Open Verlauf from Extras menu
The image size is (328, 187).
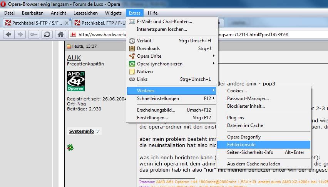[x=172, y=41]
